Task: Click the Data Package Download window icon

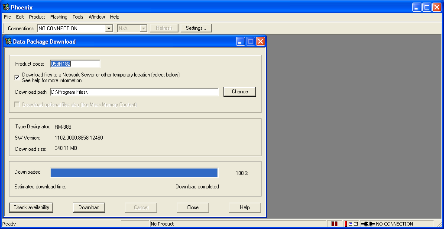Action: pos(8,41)
